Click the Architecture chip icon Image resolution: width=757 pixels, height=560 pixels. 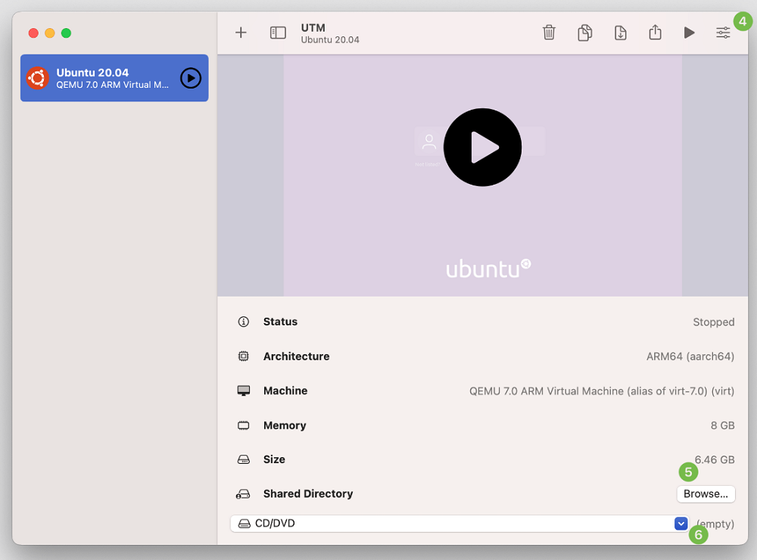click(243, 356)
